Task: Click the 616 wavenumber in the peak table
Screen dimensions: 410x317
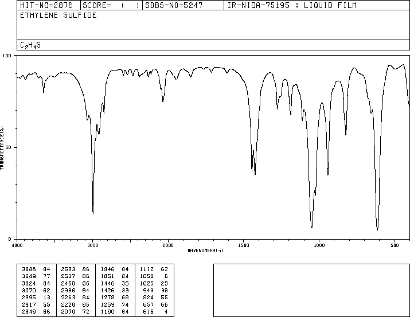Action: click(x=149, y=312)
